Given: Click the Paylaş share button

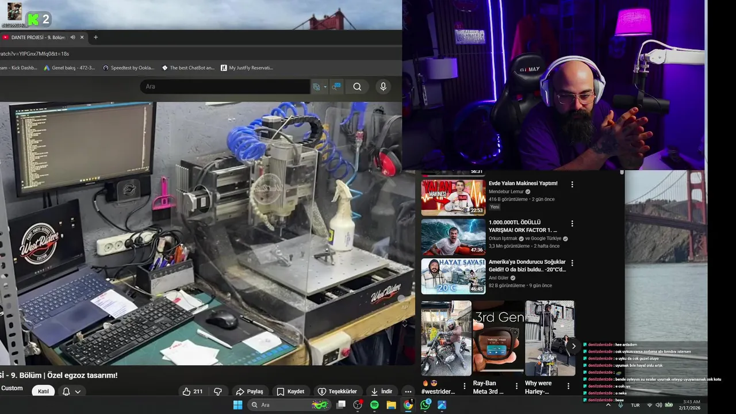Looking at the screenshot, I should pyautogui.click(x=250, y=392).
